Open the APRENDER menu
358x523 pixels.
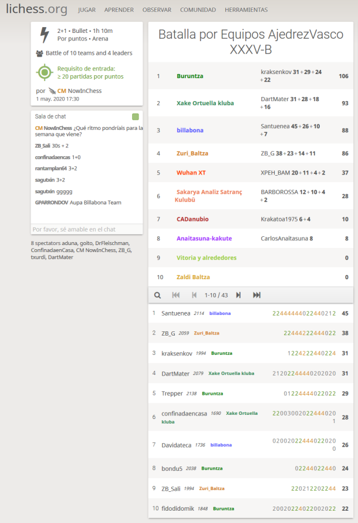tap(119, 10)
